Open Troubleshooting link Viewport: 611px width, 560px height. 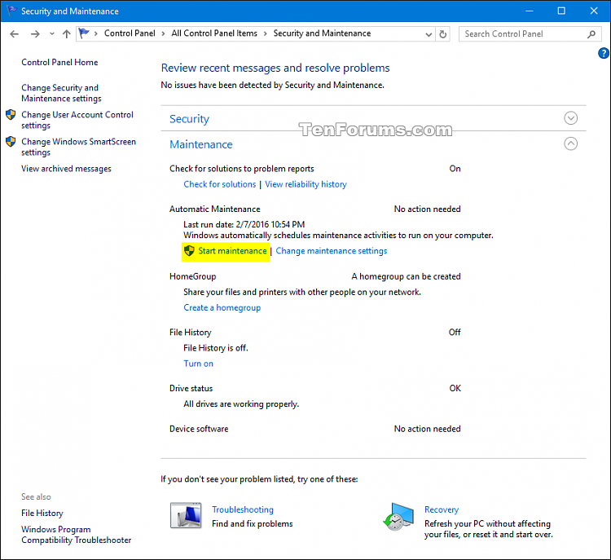coord(243,509)
